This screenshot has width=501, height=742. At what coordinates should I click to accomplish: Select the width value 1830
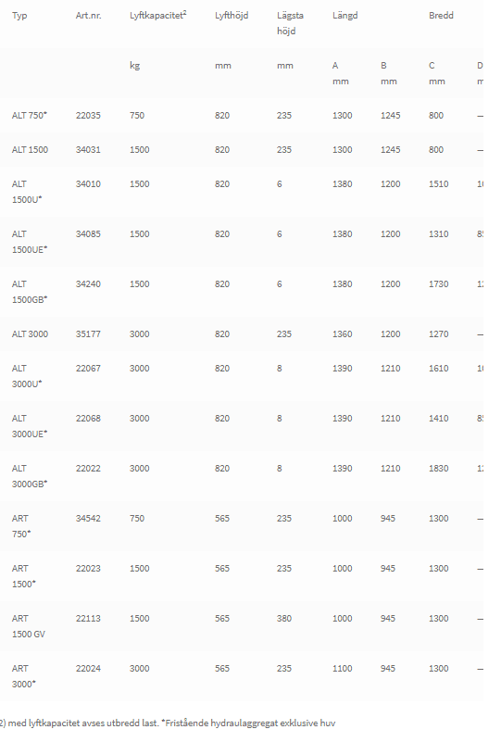point(439,469)
